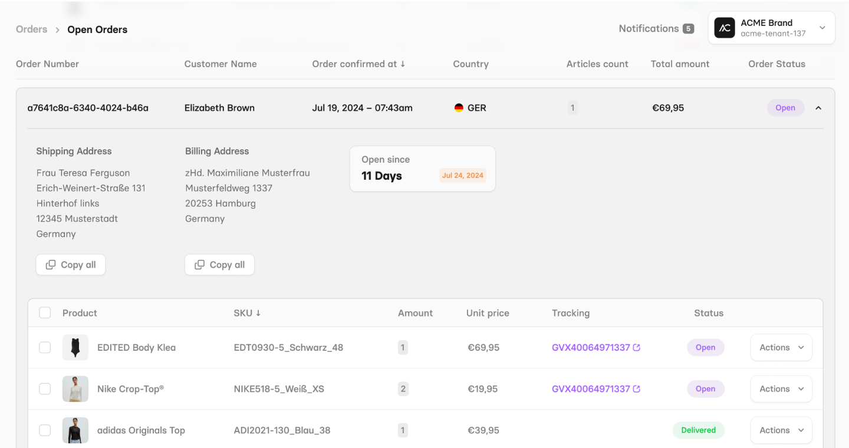
Task: Click the Customer Name column header
Action: [221, 64]
